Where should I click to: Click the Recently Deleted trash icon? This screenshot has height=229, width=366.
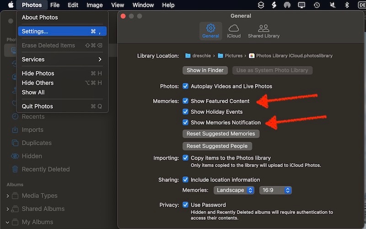[15, 169]
